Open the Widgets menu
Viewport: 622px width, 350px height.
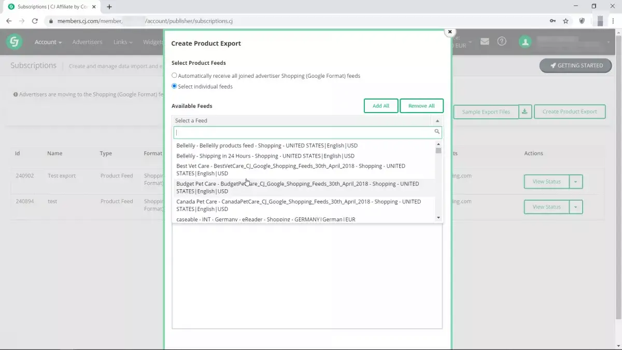tap(153, 42)
